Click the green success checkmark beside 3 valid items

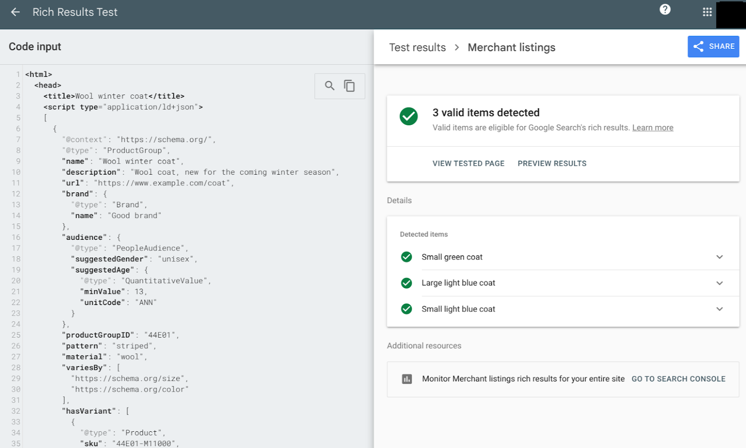coord(408,117)
